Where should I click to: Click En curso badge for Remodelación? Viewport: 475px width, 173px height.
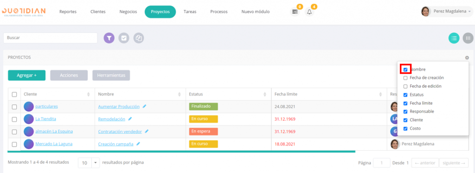pyautogui.click(x=203, y=119)
